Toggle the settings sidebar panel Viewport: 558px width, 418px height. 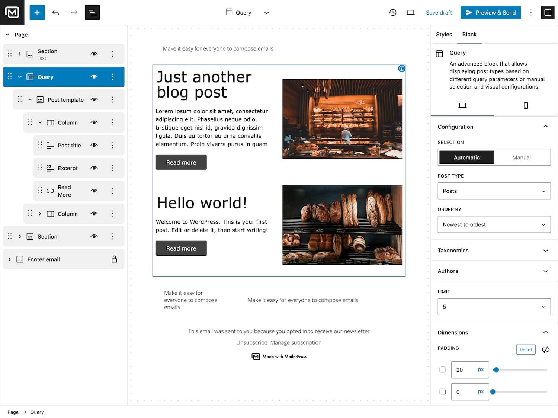click(x=547, y=12)
